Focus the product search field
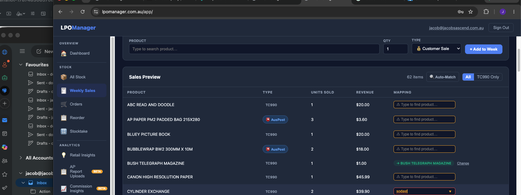The width and height of the screenshot is (521, 195). pos(254,49)
